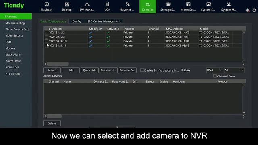The width and height of the screenshot is (258, 145).
Task: Tick checkbox for camera 192.168.1.13
Action: tap(46, 37)
